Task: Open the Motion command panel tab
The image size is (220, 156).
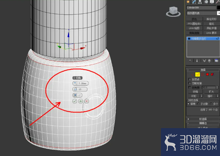Action: click(x=206, y=2)
